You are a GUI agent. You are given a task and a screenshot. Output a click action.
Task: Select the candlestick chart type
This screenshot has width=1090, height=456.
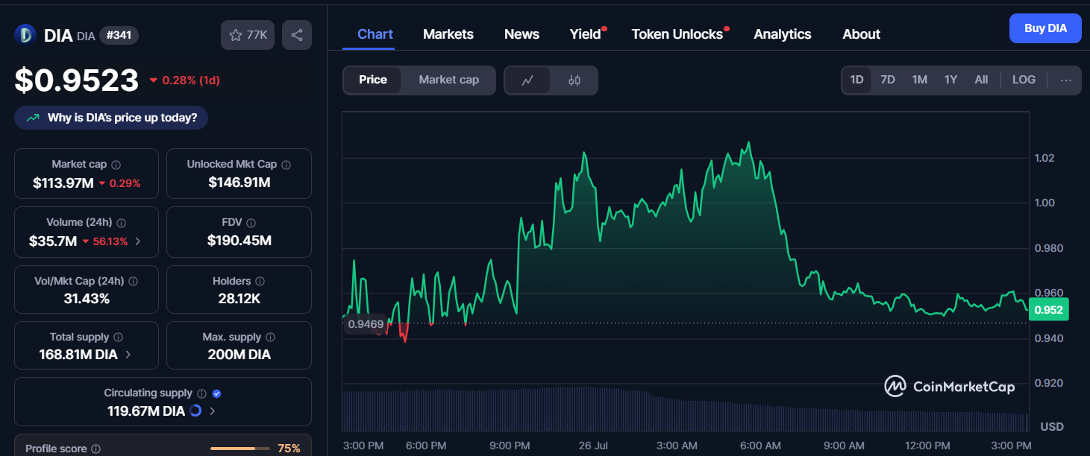(574, 80)
